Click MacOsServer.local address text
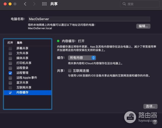The width and height of the screenshot is (162, 128). pos(40,28)
